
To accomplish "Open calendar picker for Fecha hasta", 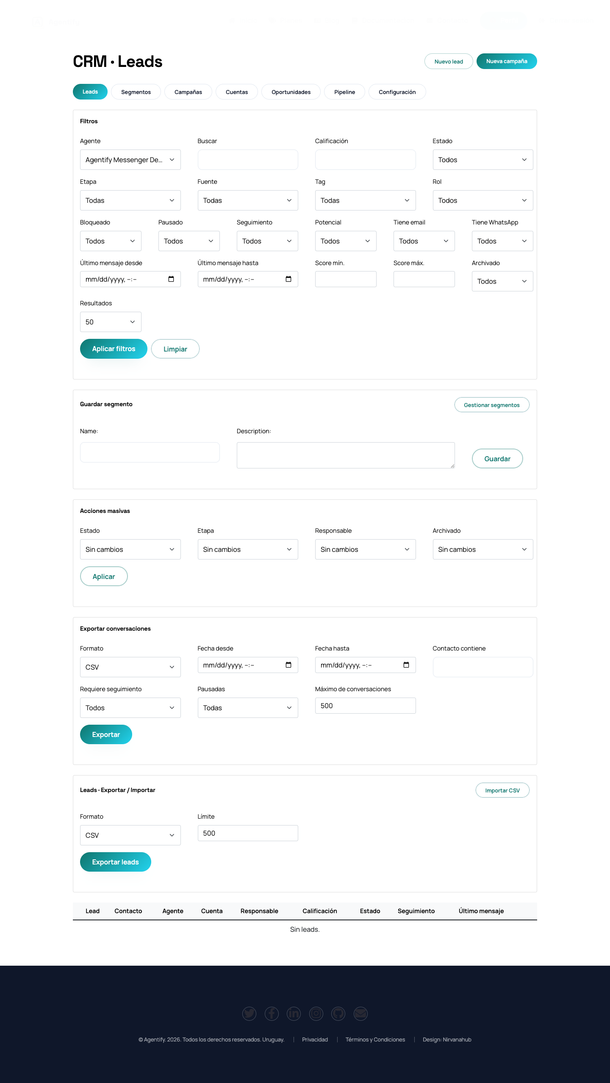I will [x=406, y=665].
